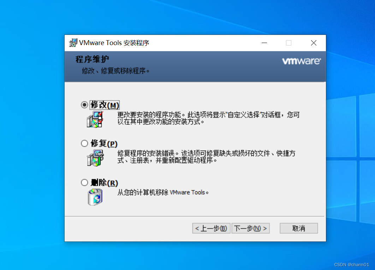Screen dimensions: 375x270
Task: Click the disabled maximize window button
Action: (288, 43)
